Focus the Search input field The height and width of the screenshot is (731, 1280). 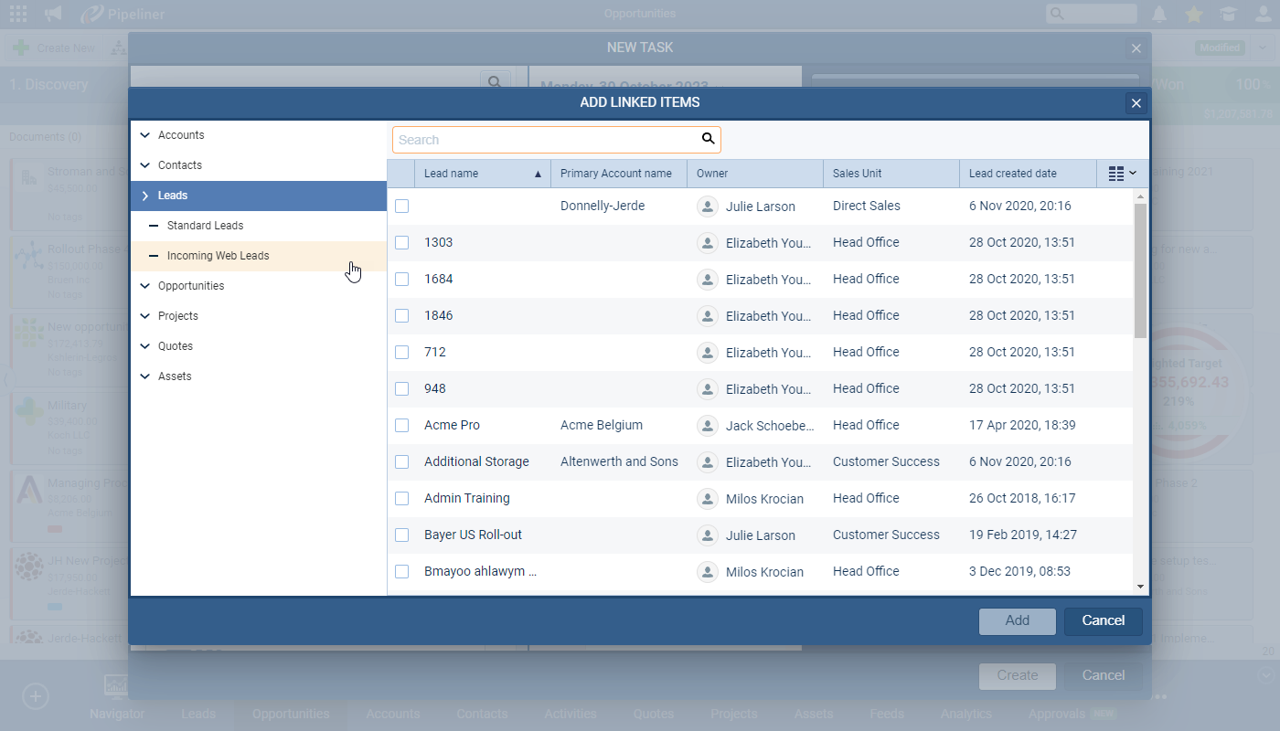tap(546, 140)
